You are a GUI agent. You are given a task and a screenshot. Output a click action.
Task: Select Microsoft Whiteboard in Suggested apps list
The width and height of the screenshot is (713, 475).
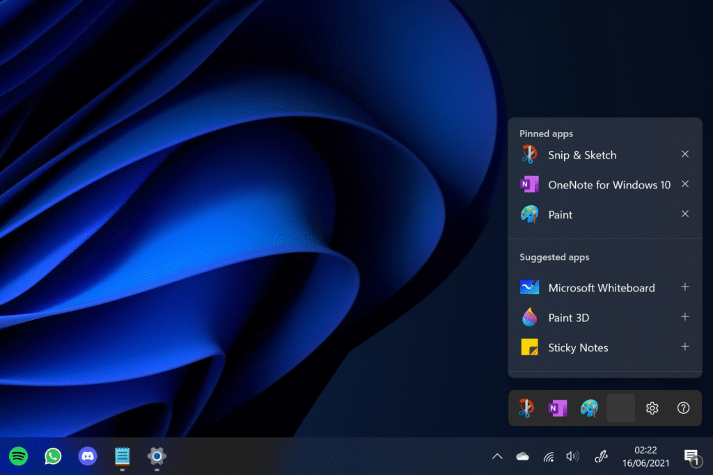coord(601,288)
